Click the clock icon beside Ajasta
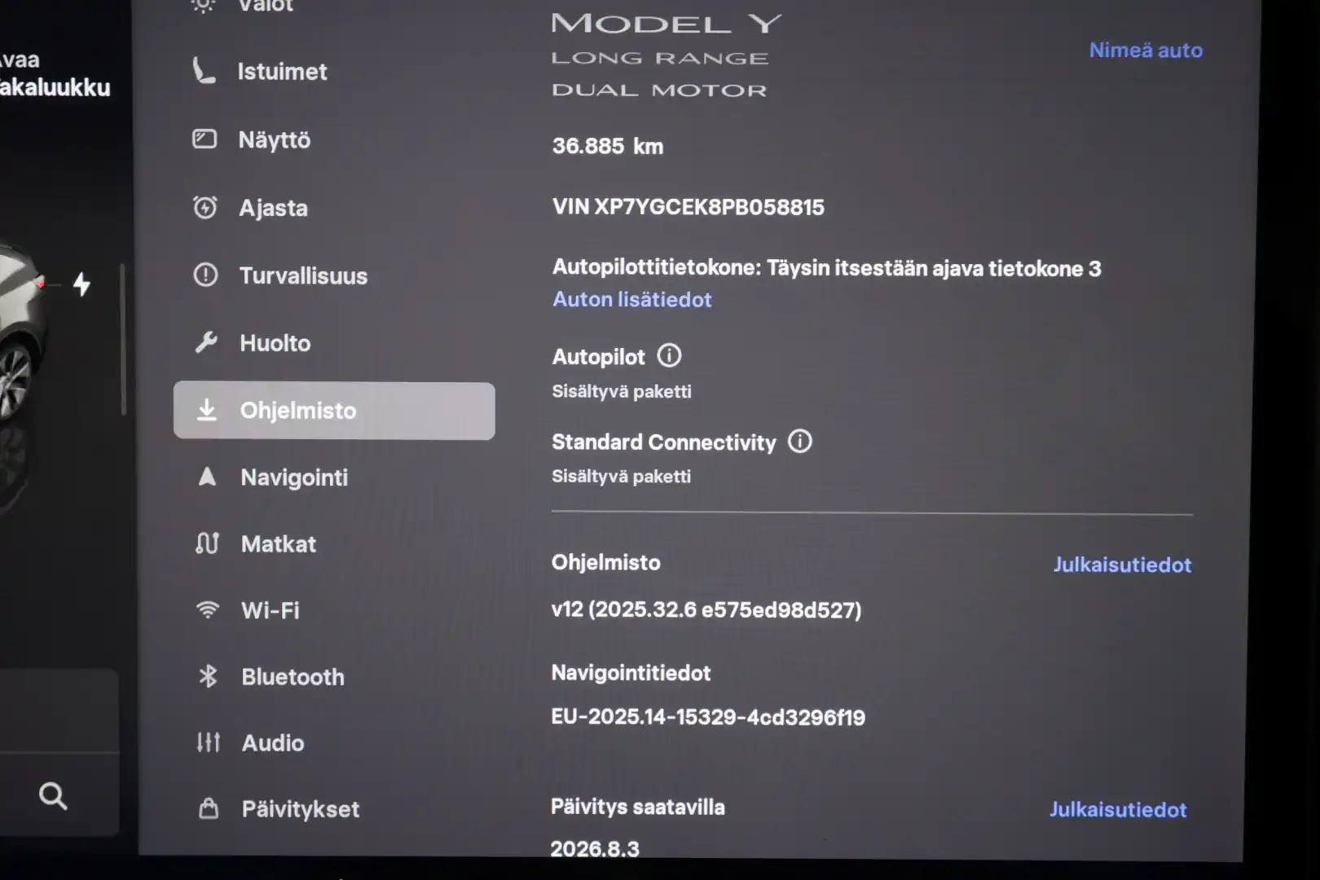 click(x=205, y=207)
